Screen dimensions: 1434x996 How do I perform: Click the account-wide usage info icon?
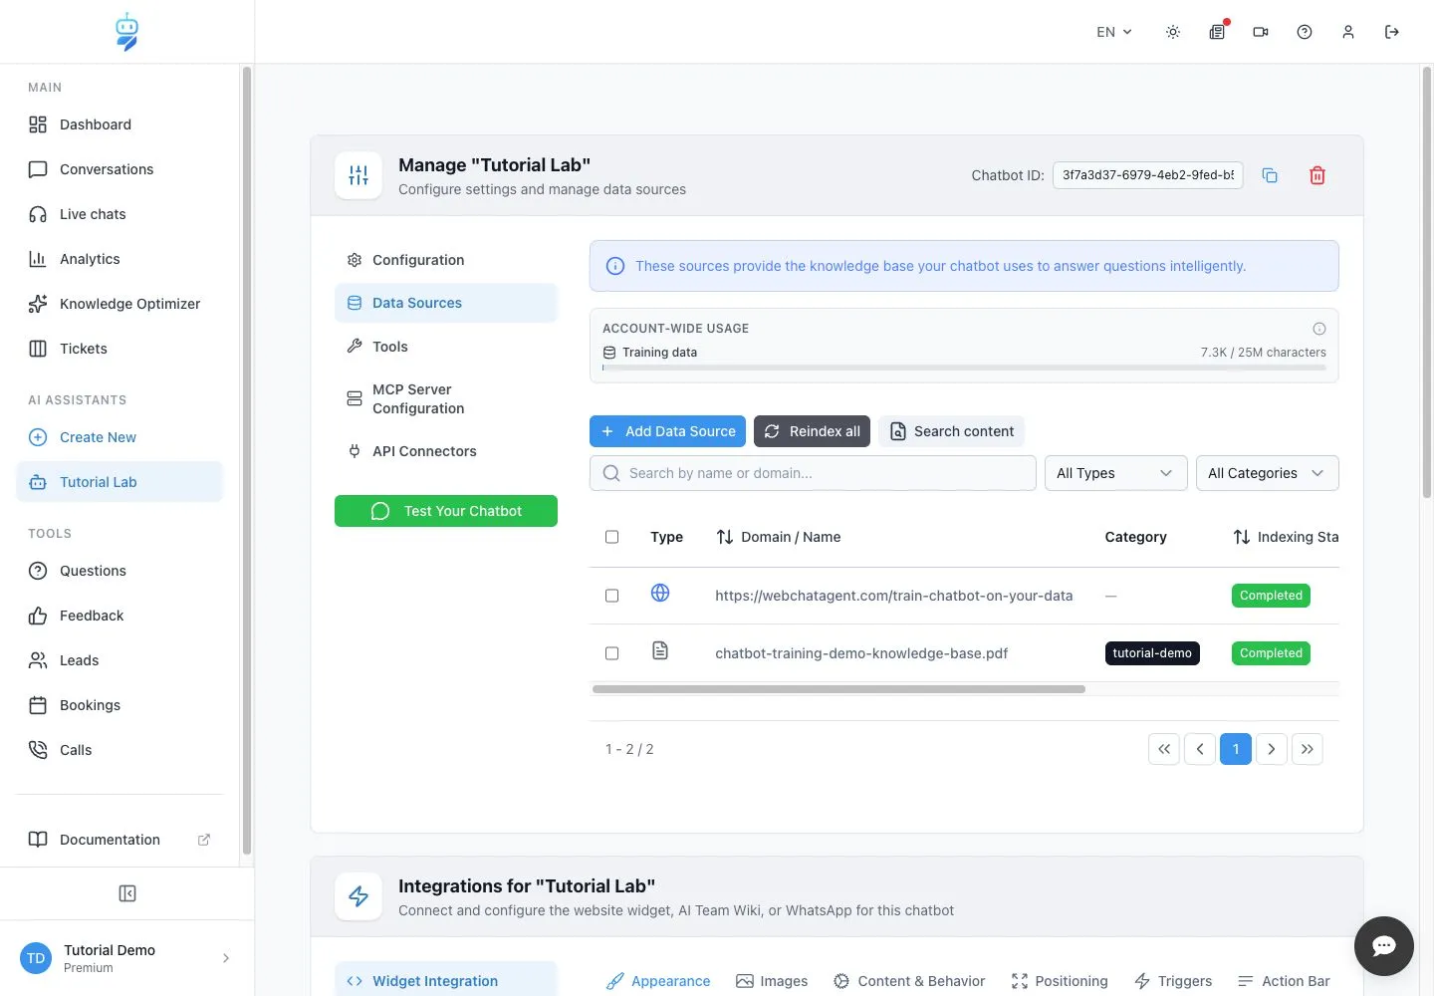[1319, 329]
